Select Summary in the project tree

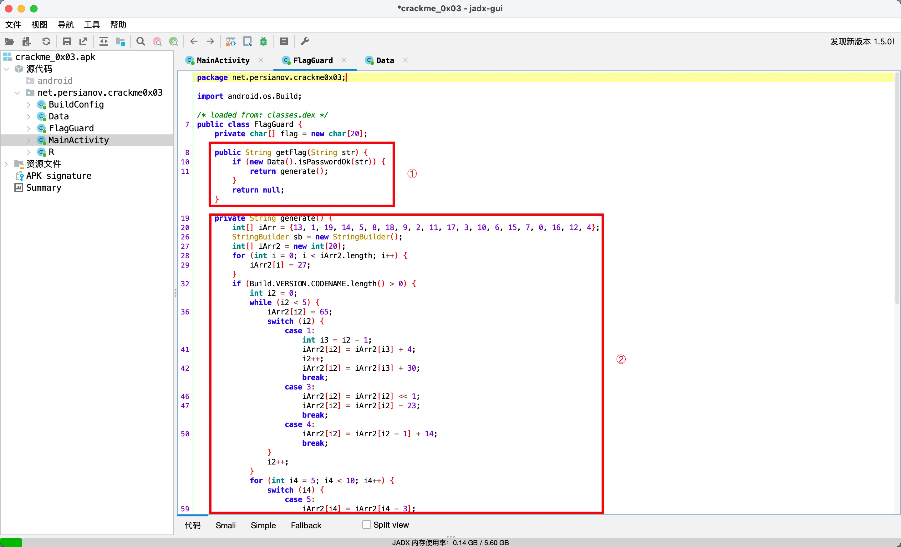tap(43, 188)
